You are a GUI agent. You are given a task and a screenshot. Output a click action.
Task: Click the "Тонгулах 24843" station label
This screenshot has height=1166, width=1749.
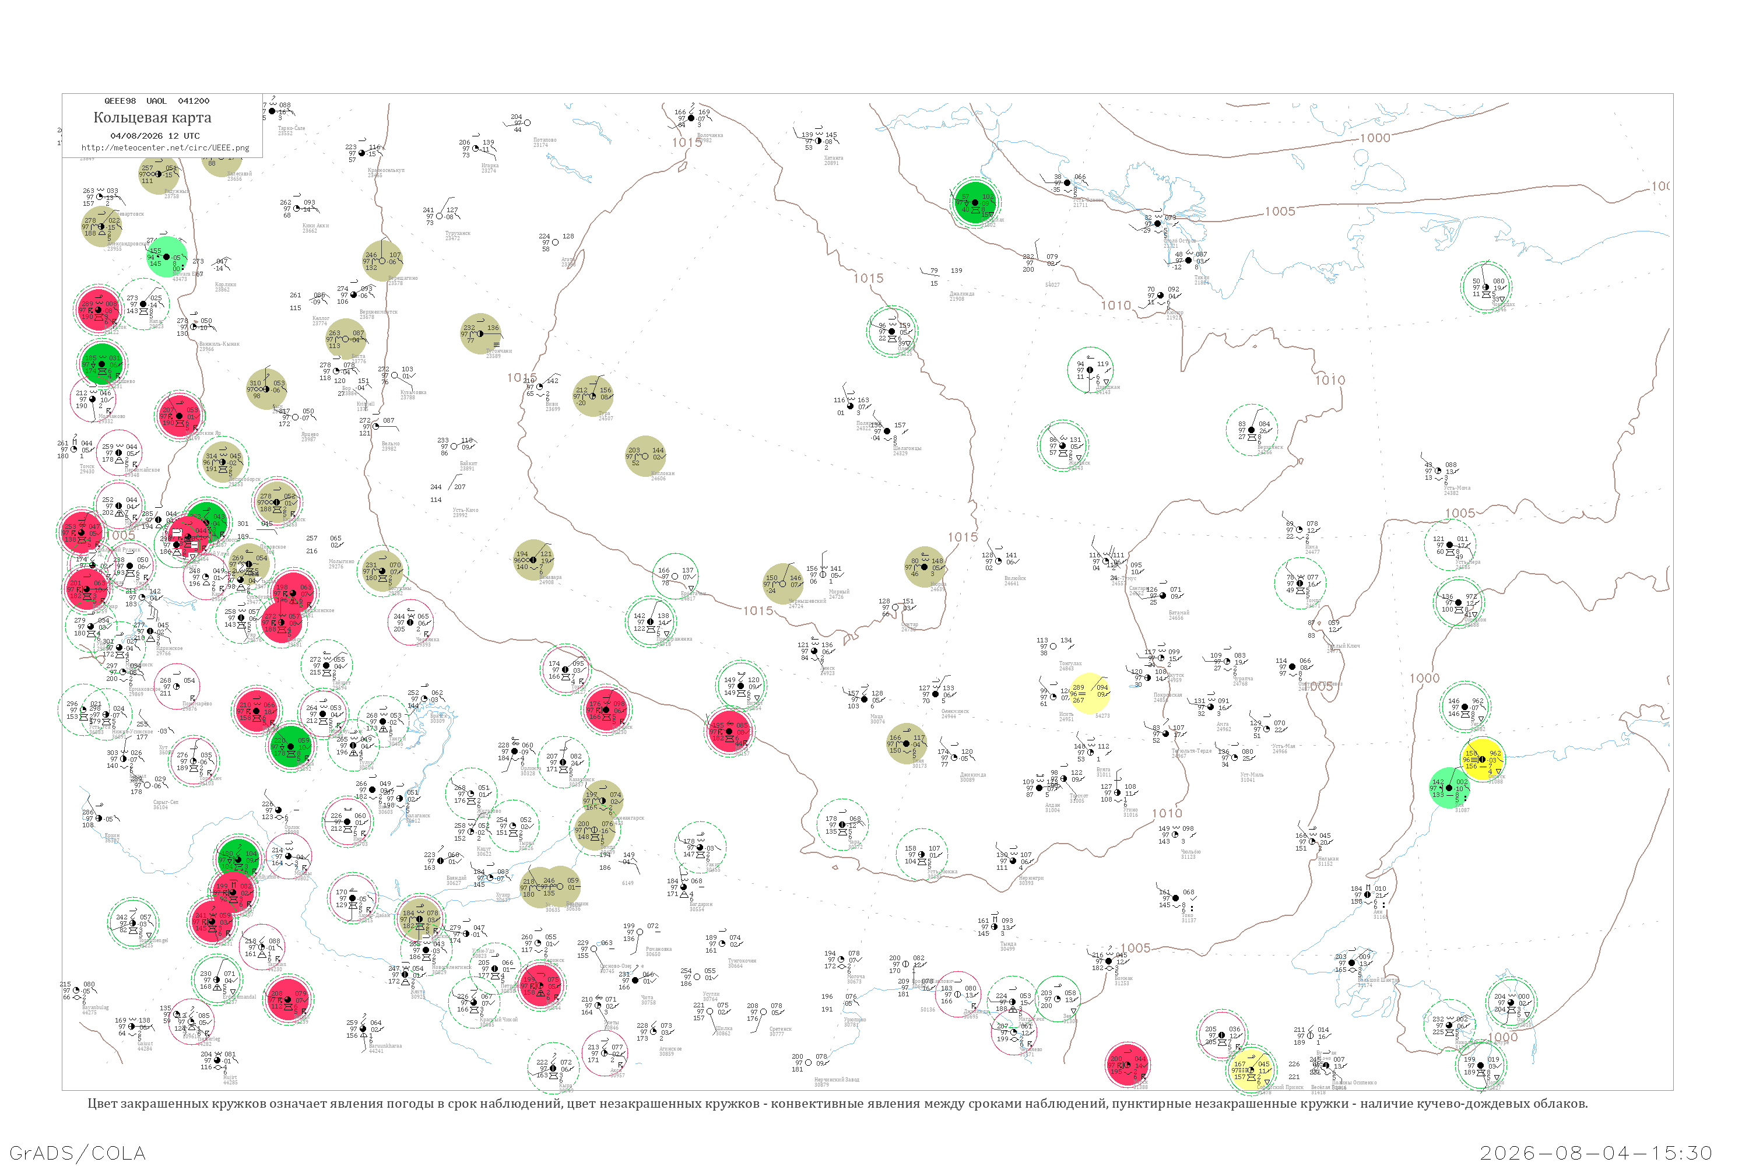coord(1070,666)
